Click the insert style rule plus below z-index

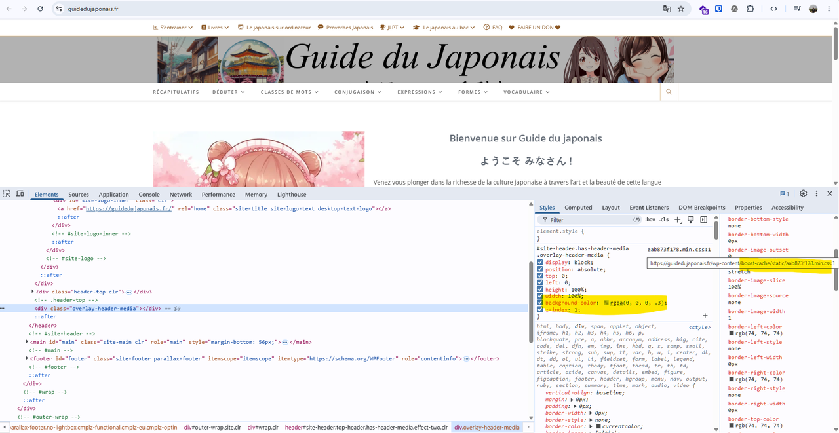pyautogui.click(x=705, y=316)
